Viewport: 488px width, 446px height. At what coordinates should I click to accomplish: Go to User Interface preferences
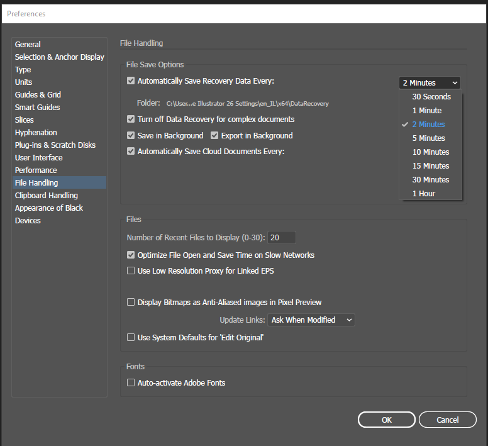coord(39,158)
